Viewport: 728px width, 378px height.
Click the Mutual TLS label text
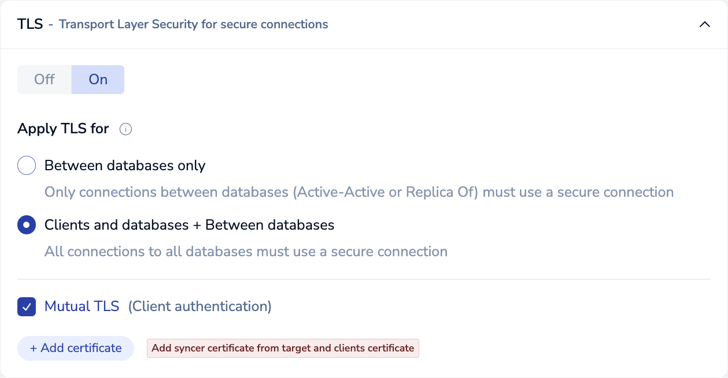tap(82, 306)
